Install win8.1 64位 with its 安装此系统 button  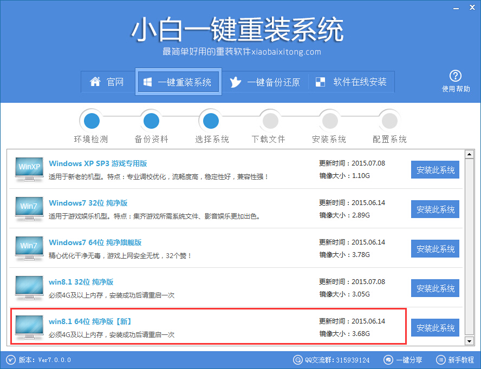coord(435,327)
